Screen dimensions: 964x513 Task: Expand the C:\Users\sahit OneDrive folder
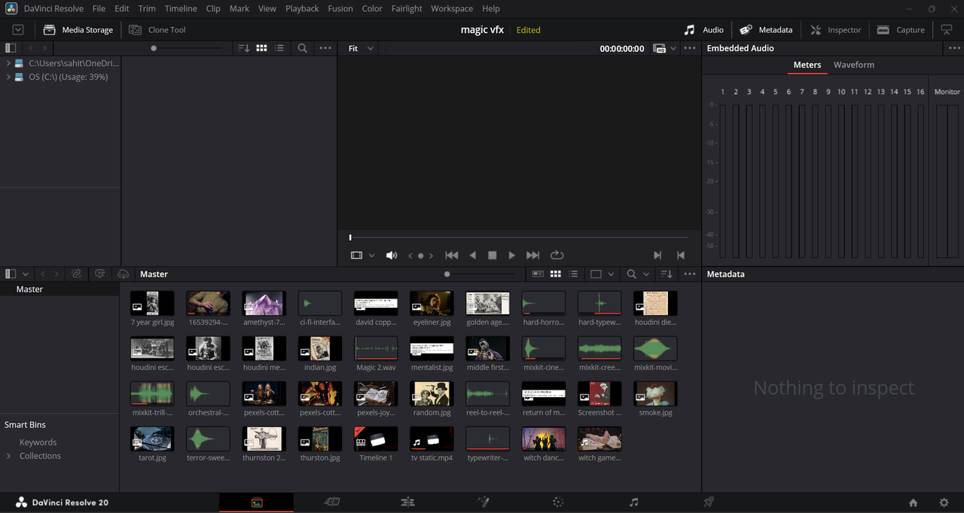(8, 63)
